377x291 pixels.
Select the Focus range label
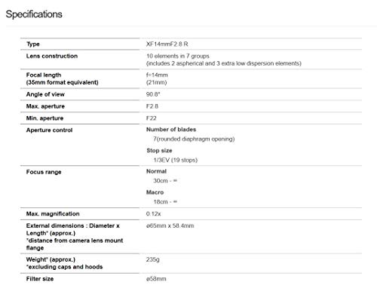click(x=44, y=172)
